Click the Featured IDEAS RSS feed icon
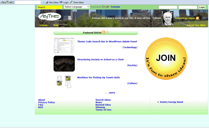 coord(103,32)
